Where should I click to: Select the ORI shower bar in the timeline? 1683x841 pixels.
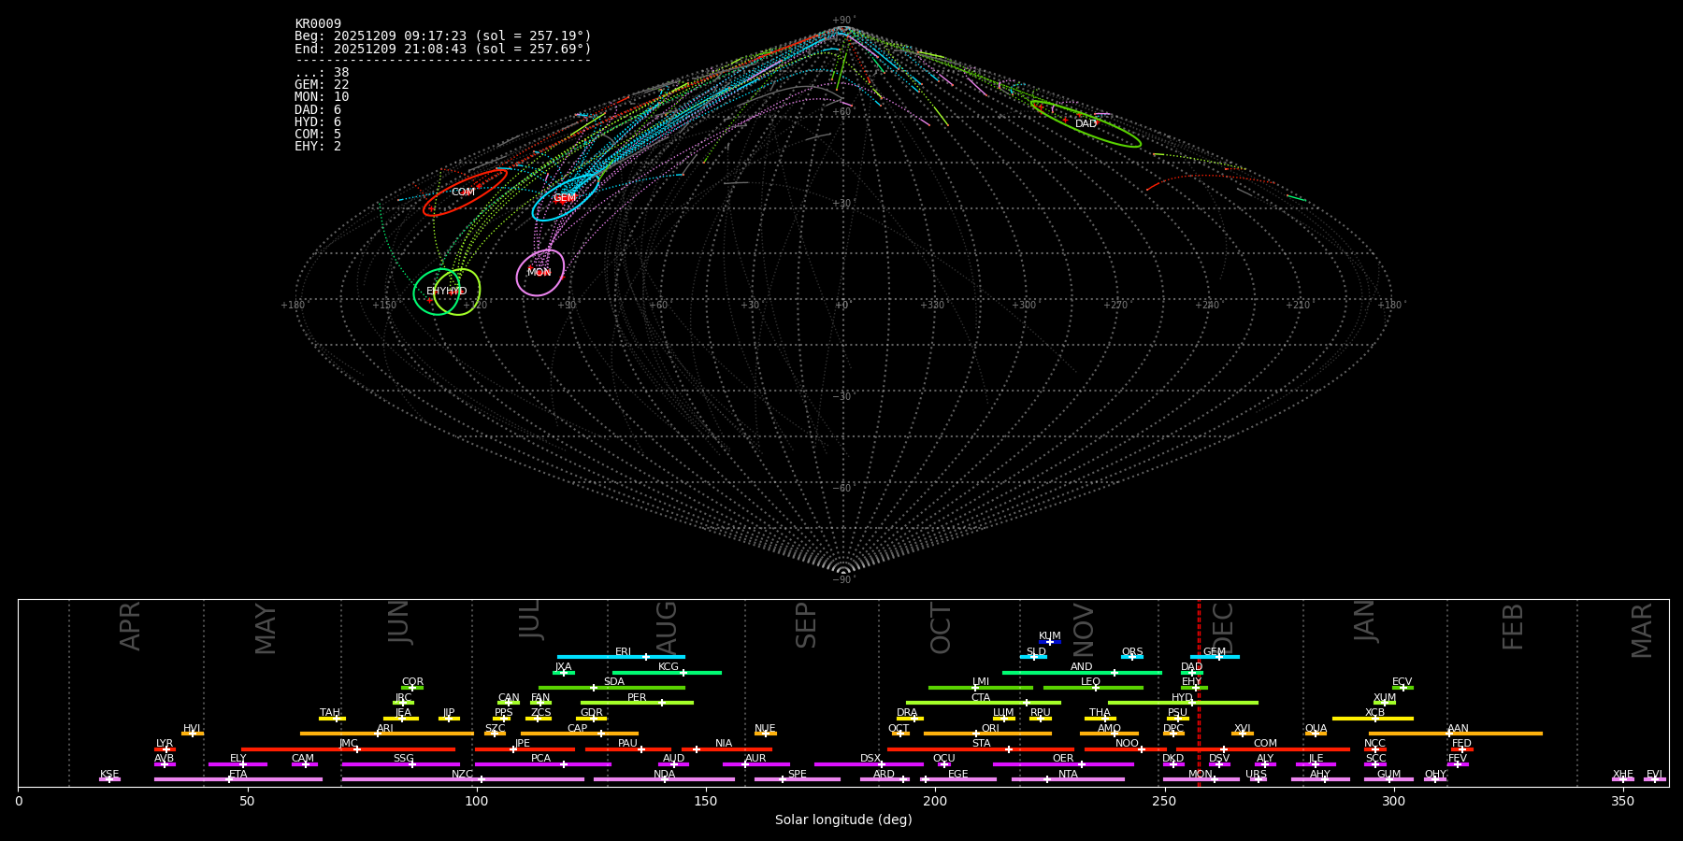[x=987, y=734]
